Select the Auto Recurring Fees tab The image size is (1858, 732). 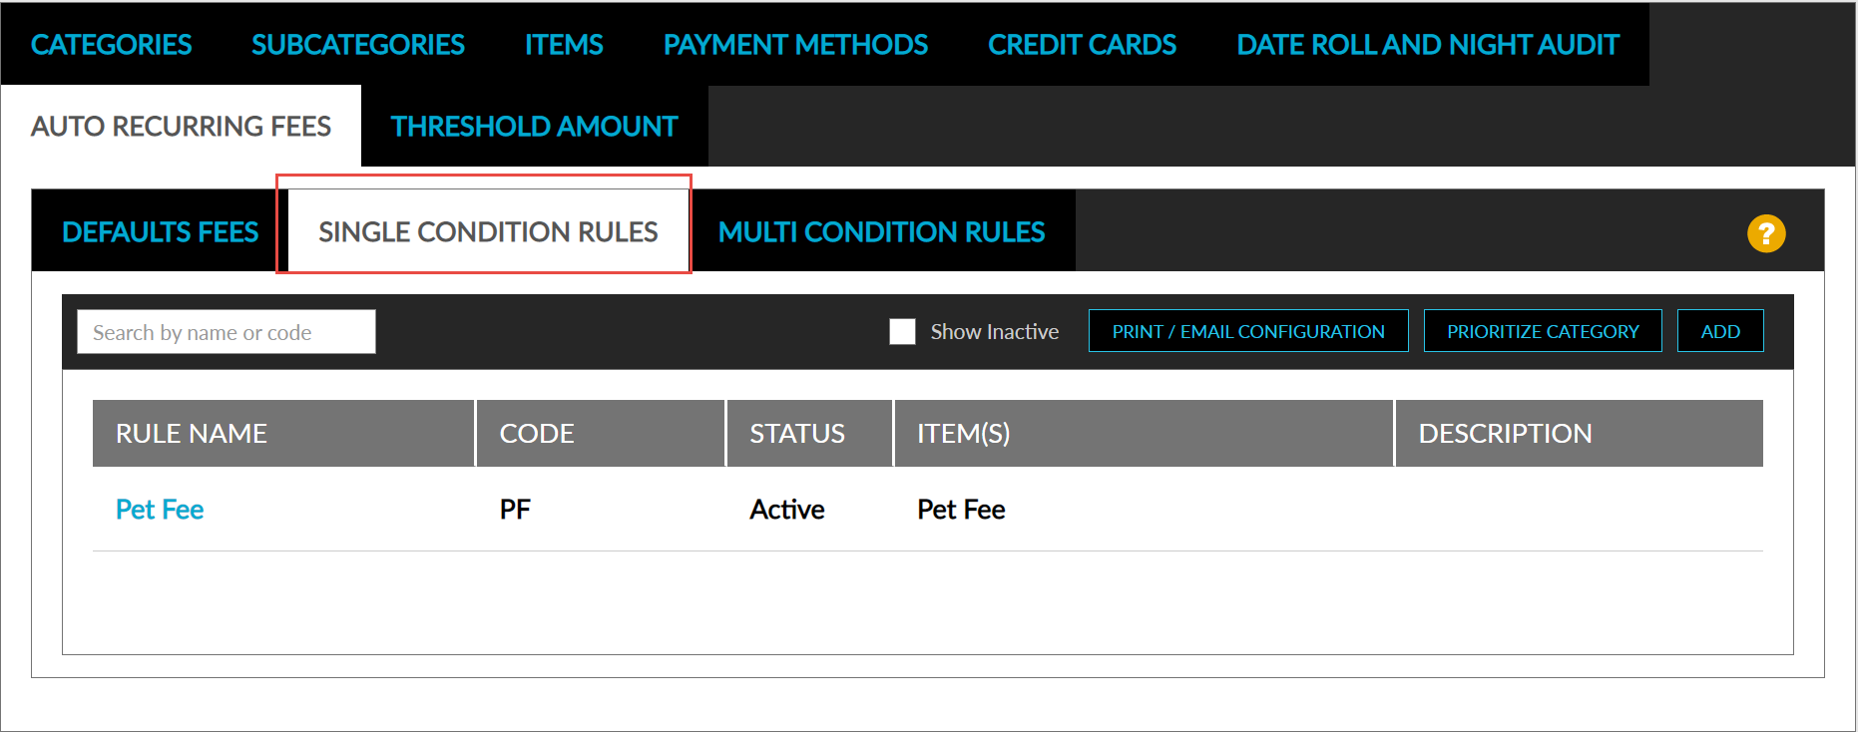[x=181, y=127]
